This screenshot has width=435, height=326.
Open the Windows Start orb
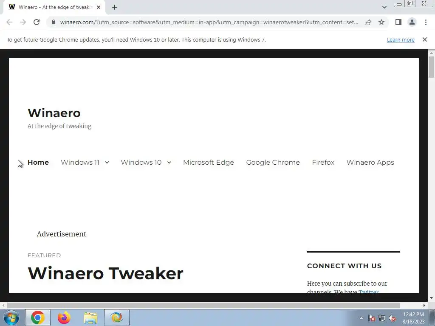(x=11, y=318)
